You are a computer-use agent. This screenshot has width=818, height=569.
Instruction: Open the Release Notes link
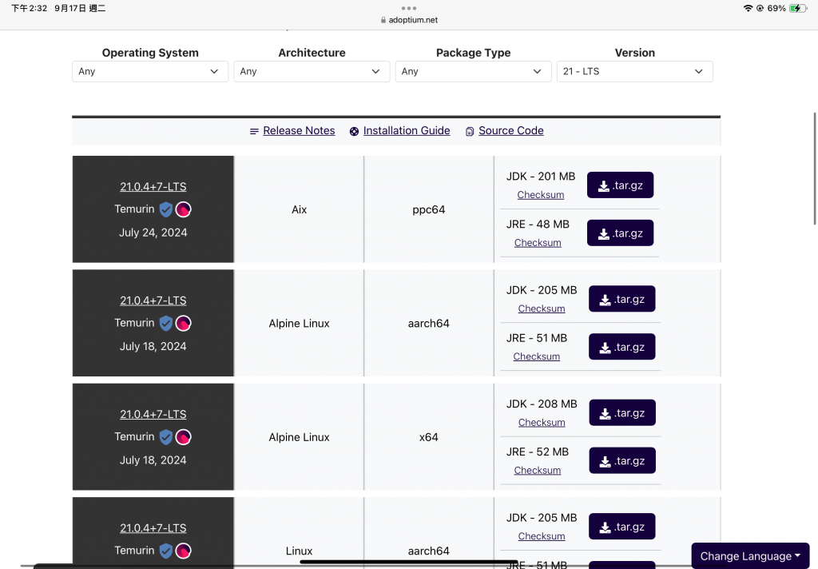(x=299, y=131)
